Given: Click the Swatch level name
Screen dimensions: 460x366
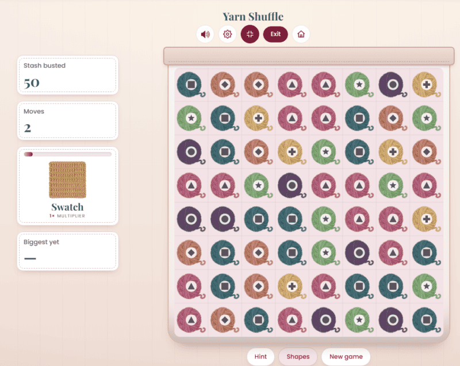Looking at the screenshot, I should (x=67, y=207).
